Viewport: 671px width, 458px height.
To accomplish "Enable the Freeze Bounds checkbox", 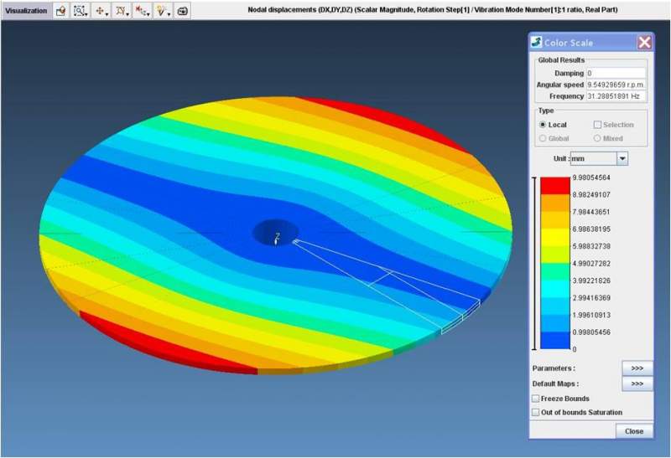I will click(535, 399).
